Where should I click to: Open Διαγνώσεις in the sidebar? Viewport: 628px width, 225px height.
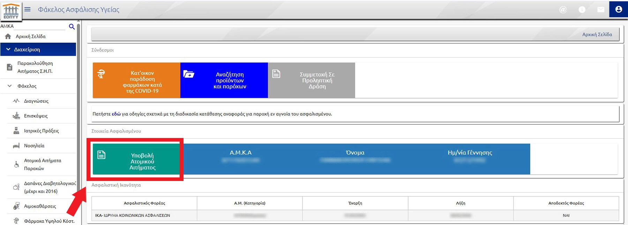(x=36, y=101)
